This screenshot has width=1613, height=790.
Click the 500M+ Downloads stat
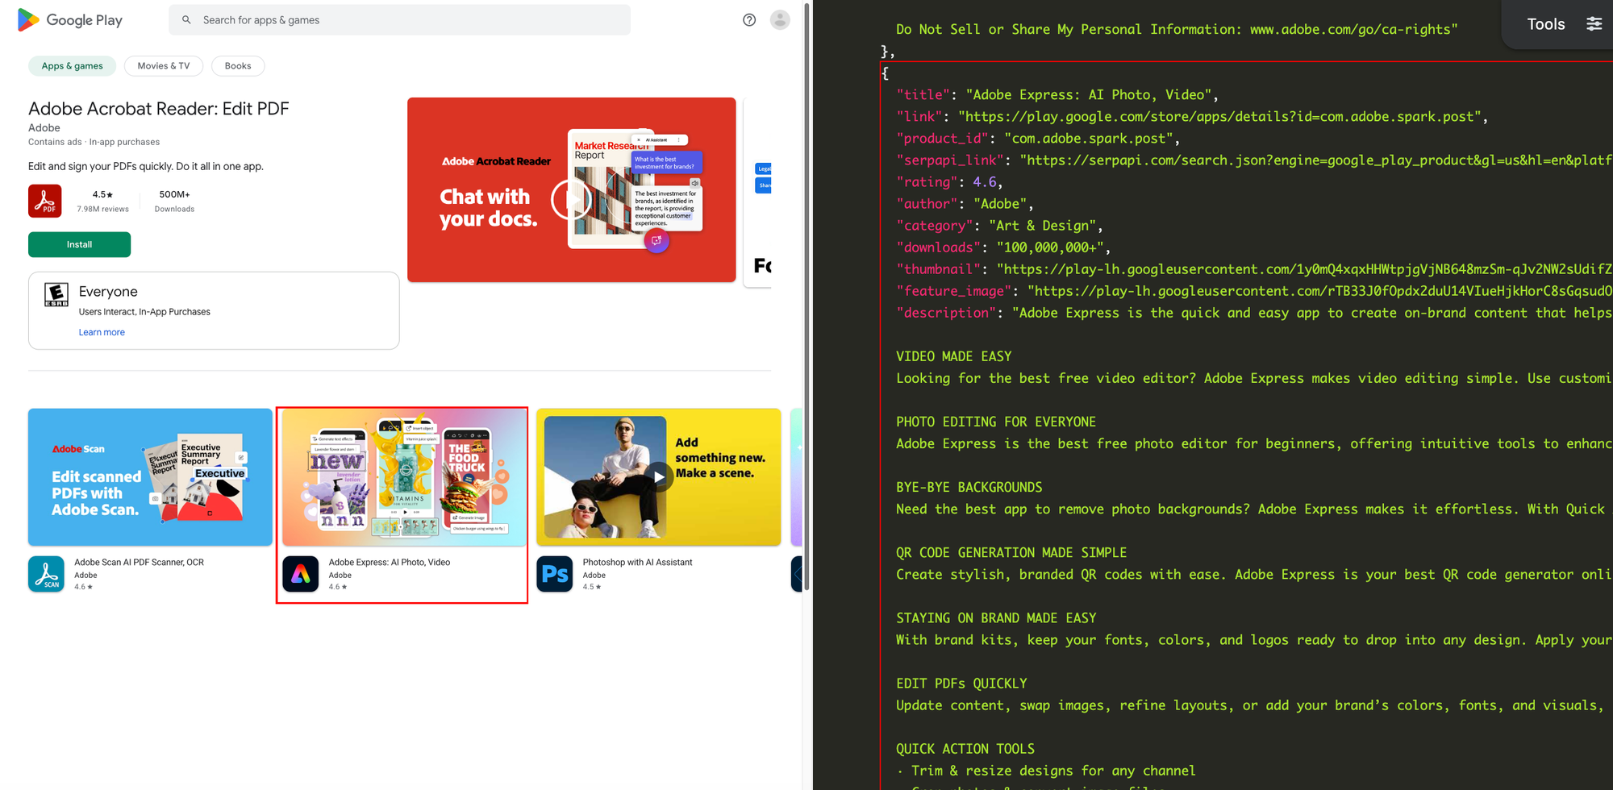[x=174, y=201]
